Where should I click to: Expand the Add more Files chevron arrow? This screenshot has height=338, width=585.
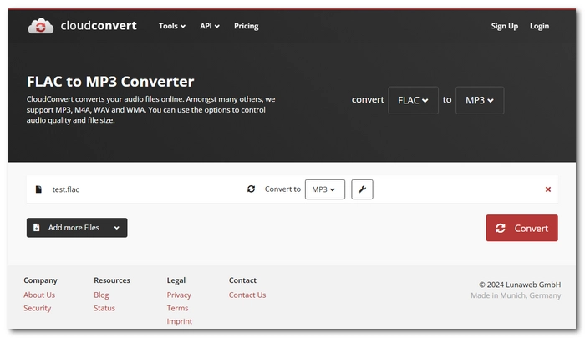click(x=117, y=228)
